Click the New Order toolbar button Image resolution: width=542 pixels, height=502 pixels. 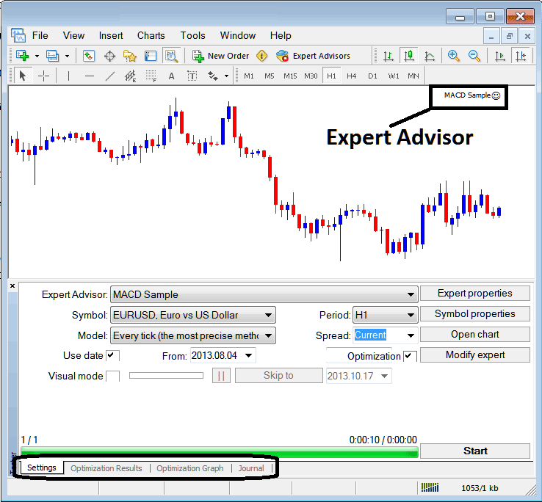pyautogui.click(x=220, y=56)
